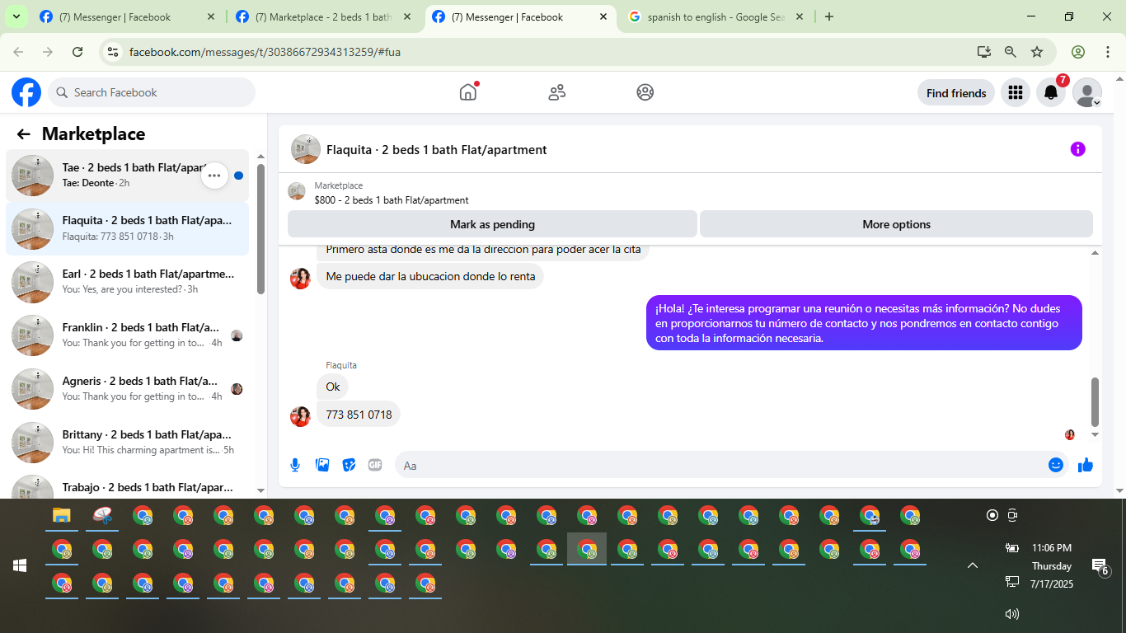Open the Trabajo conversation

pyautogui.click(x=127, y=485)
